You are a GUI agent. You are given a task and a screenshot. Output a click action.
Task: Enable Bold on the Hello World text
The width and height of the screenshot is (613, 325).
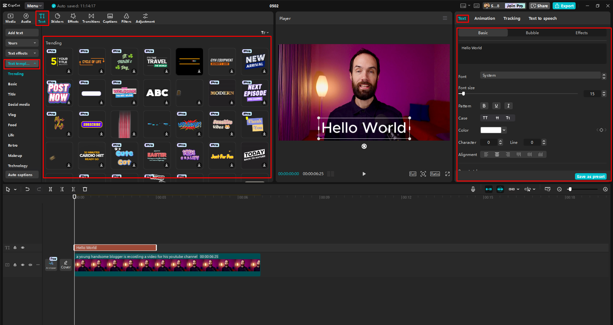click(484, 105)
